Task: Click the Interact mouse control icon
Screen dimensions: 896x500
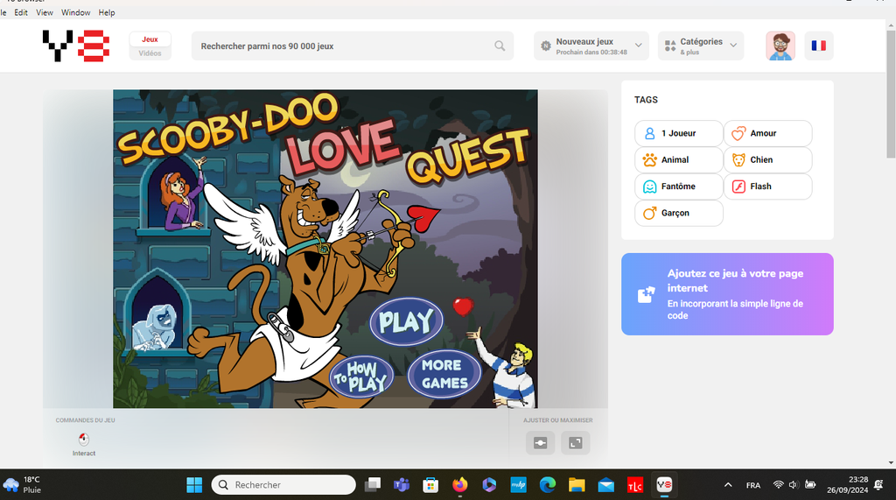Action: pos(84,440)
